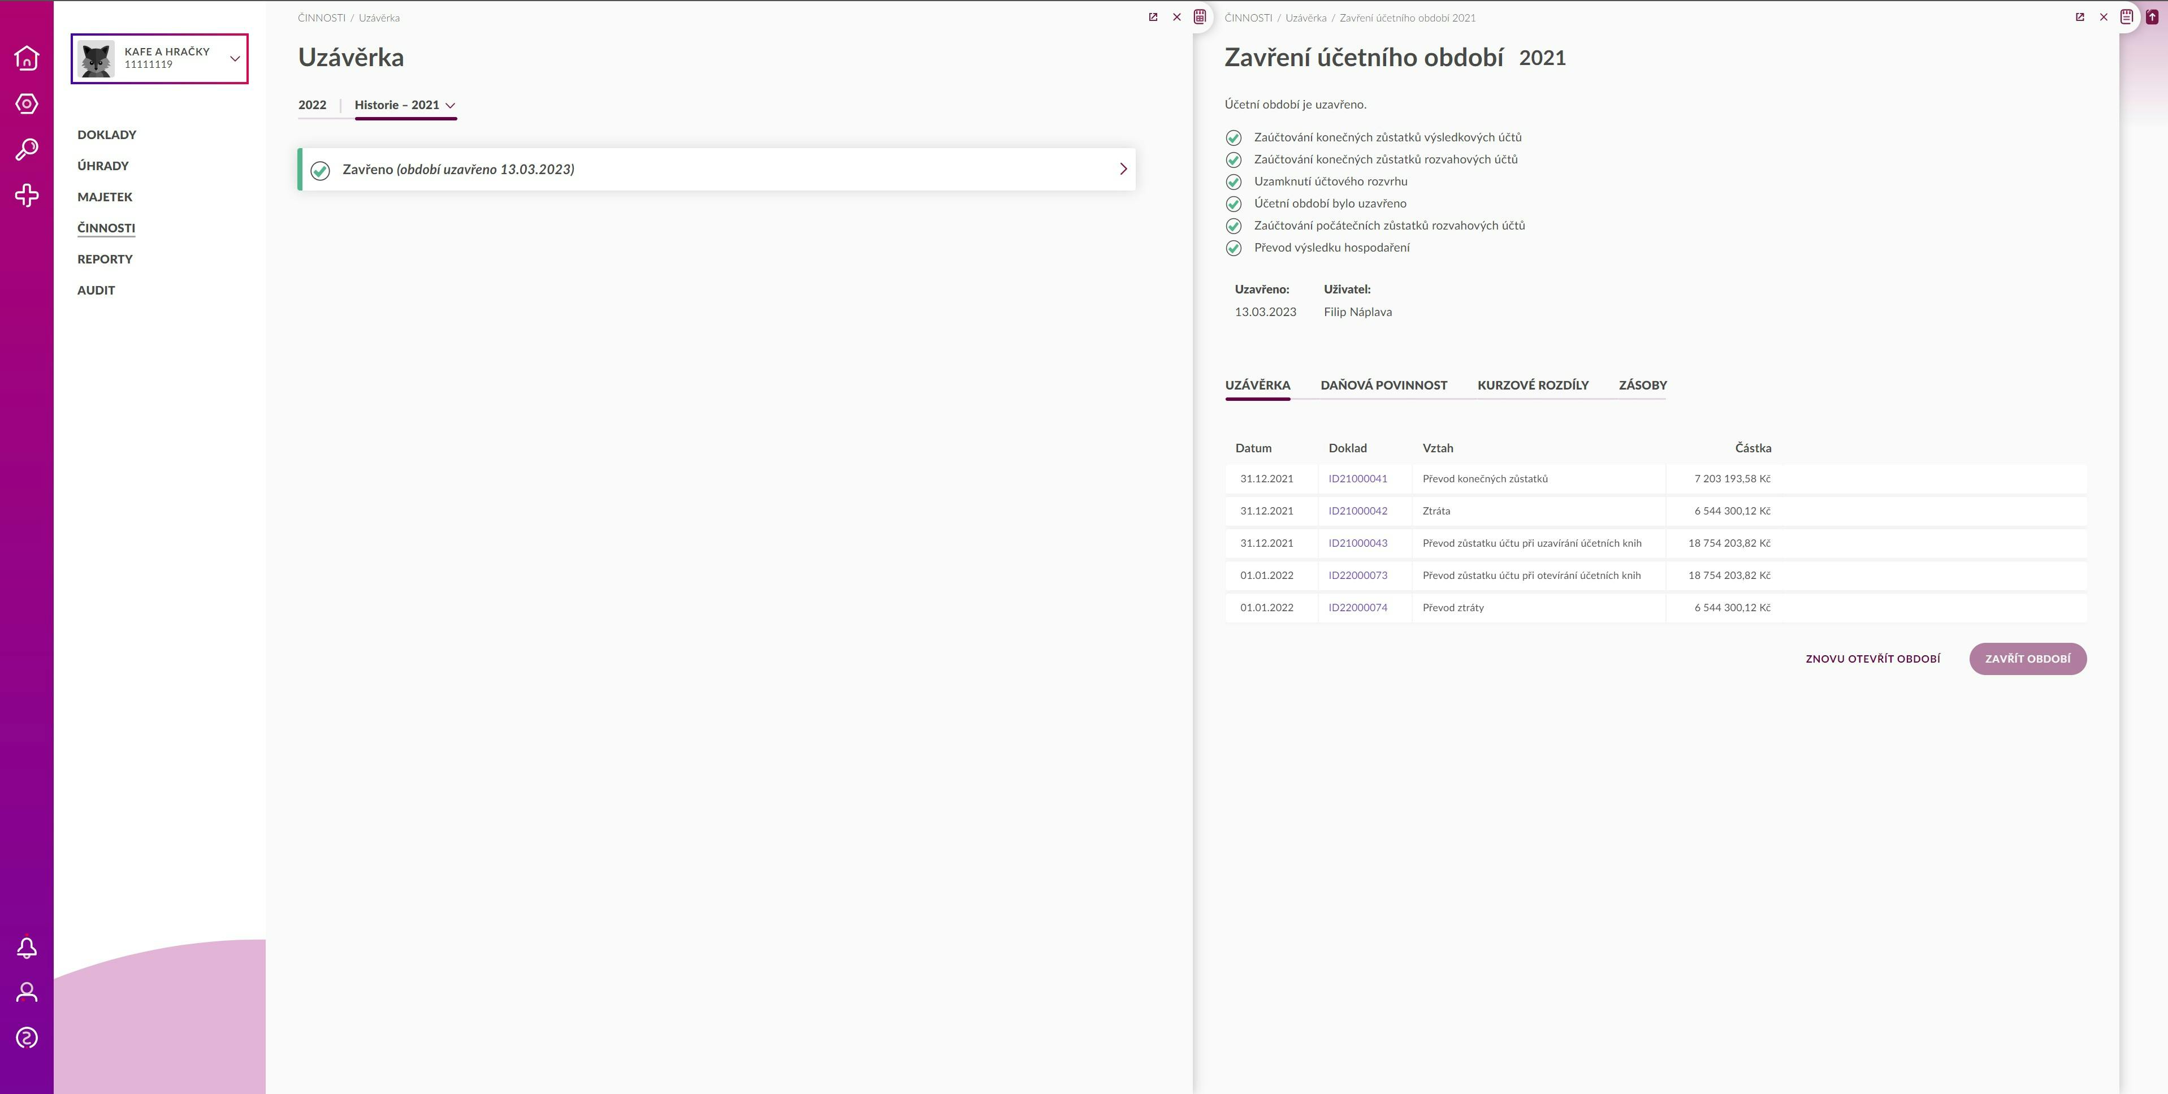Click check icon beside Převod výsledku hospodaření
The image size is (2168, 1094).
pos(1234,248)
